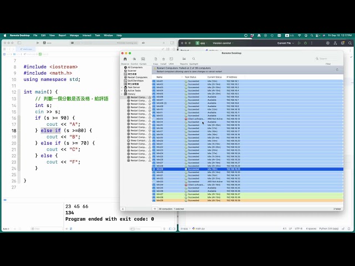
Task: Select the orange colored last computer row
Action: [247, 201]
